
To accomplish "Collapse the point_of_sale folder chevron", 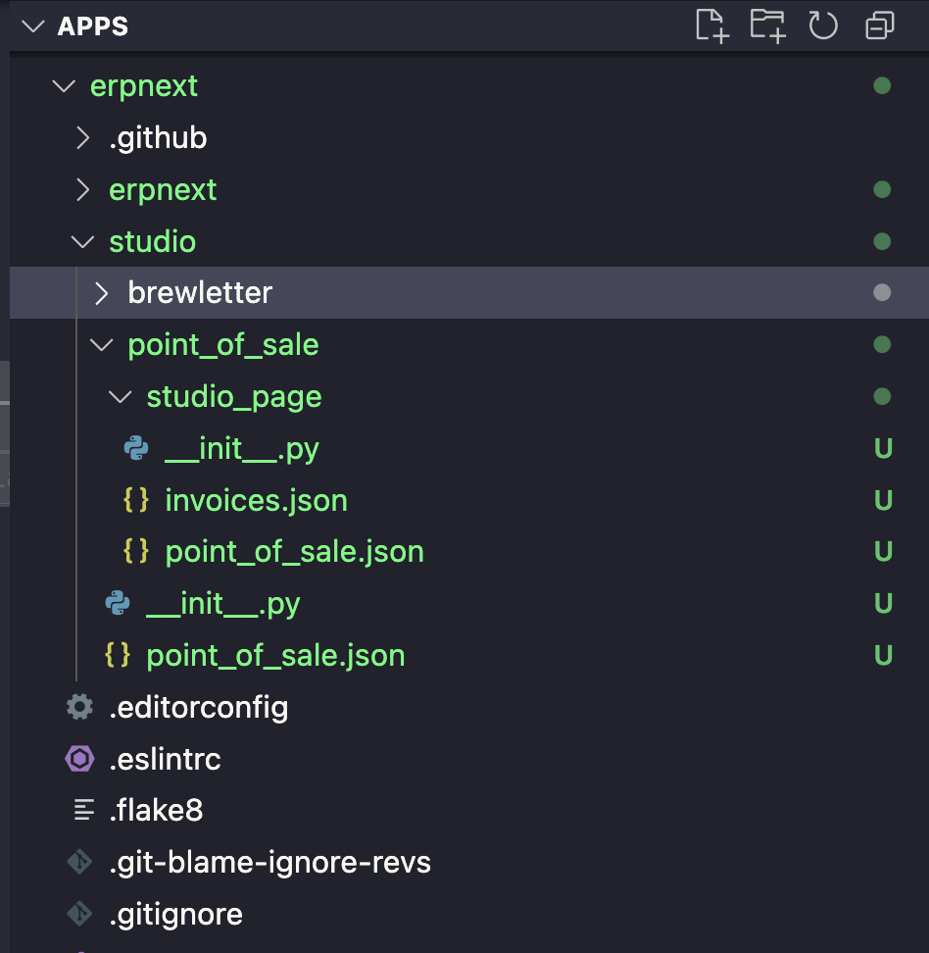I will (102, 345).
